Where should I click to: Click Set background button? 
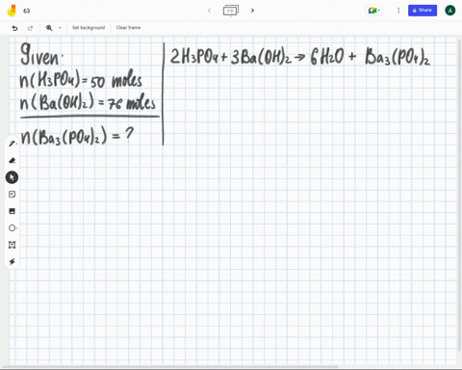89,28
